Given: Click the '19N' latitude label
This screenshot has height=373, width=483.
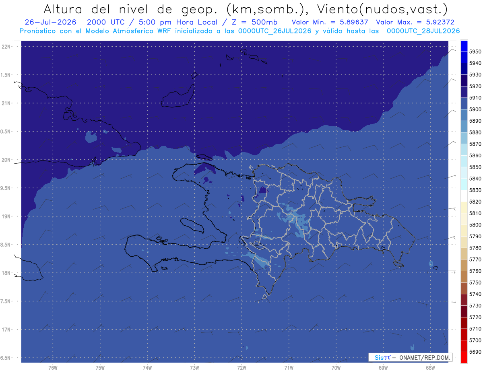Looking at the screenshot, I should click(x=7, y=216).
